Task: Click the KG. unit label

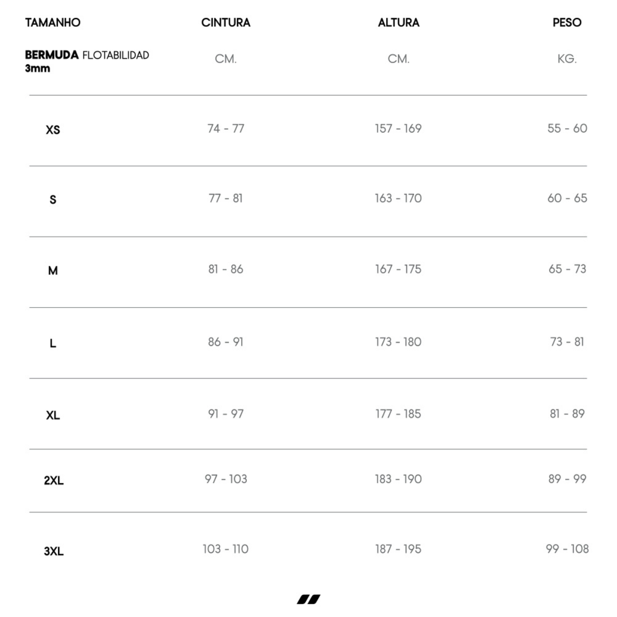Action: 567,59
